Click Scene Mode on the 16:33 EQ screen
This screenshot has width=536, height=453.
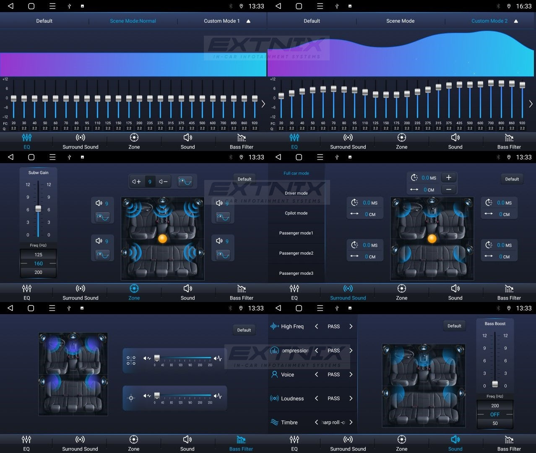pyautogui.click(x=400, y=21)
